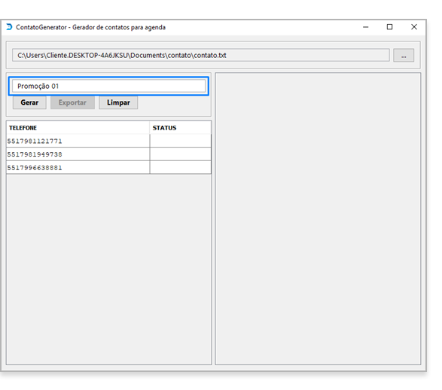Minimize the ContatoGenerator window
The image size is (442, 390).
tap(366, 27)
